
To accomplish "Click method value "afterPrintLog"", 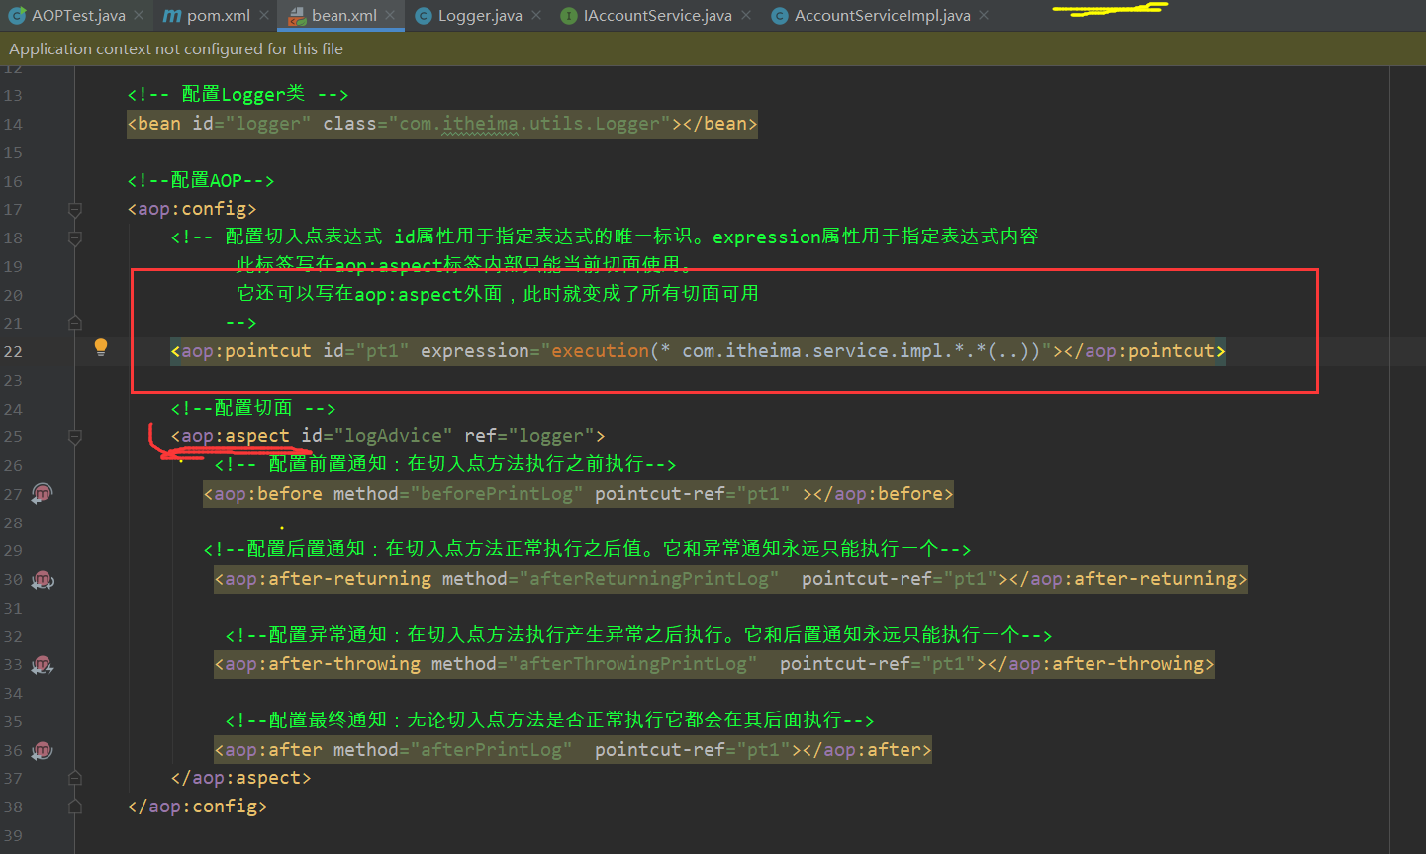I will (491, 750).
